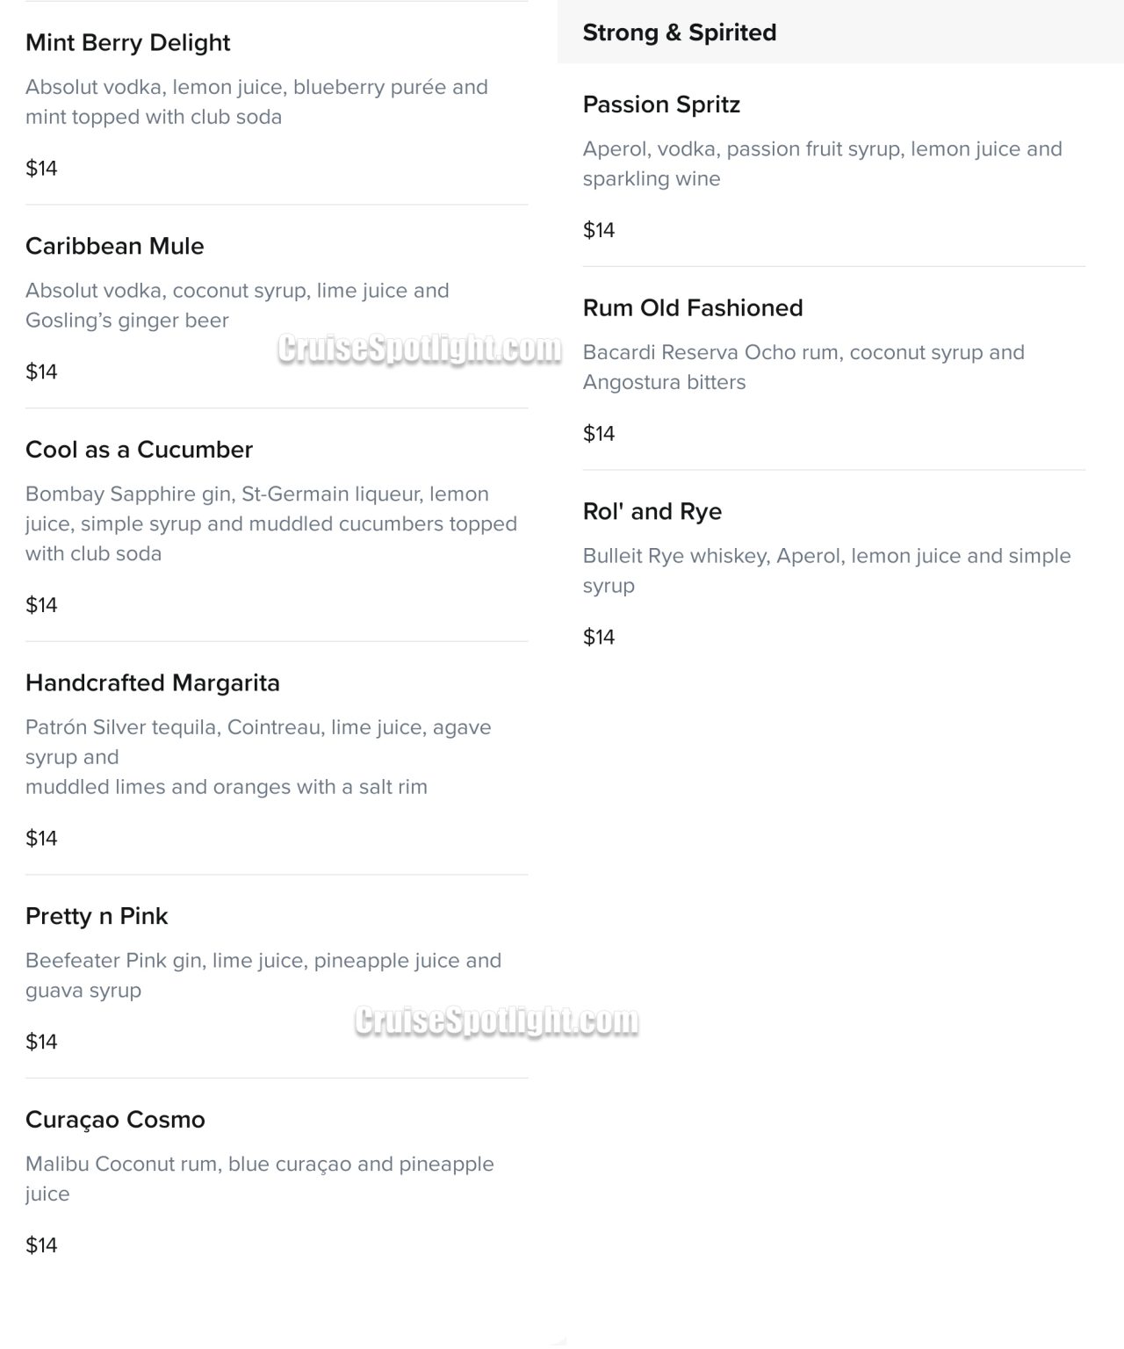Click the Curaçao Cosmo ingredients text
This screenshot has width=1124, height=1349.
259,1179
